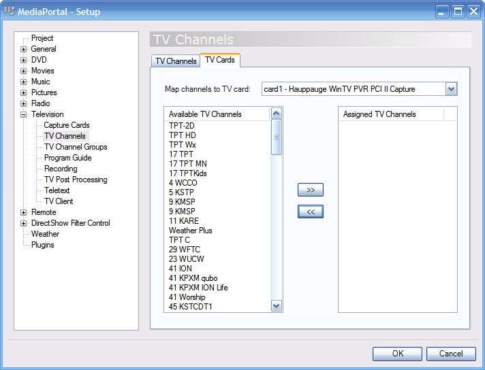Open Capture Cards in the tree
Image resolution: width=485 pixels, height=370 pixels.
(67, 125)
